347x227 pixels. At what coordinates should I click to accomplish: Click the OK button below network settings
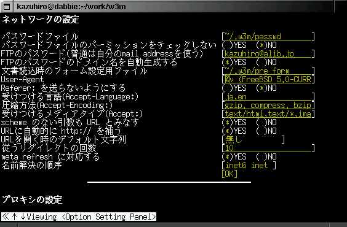click(x=229, y=174)
